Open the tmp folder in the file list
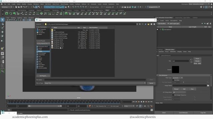The width and height of the screenshot is (213, 119). (x=54, y=30)
